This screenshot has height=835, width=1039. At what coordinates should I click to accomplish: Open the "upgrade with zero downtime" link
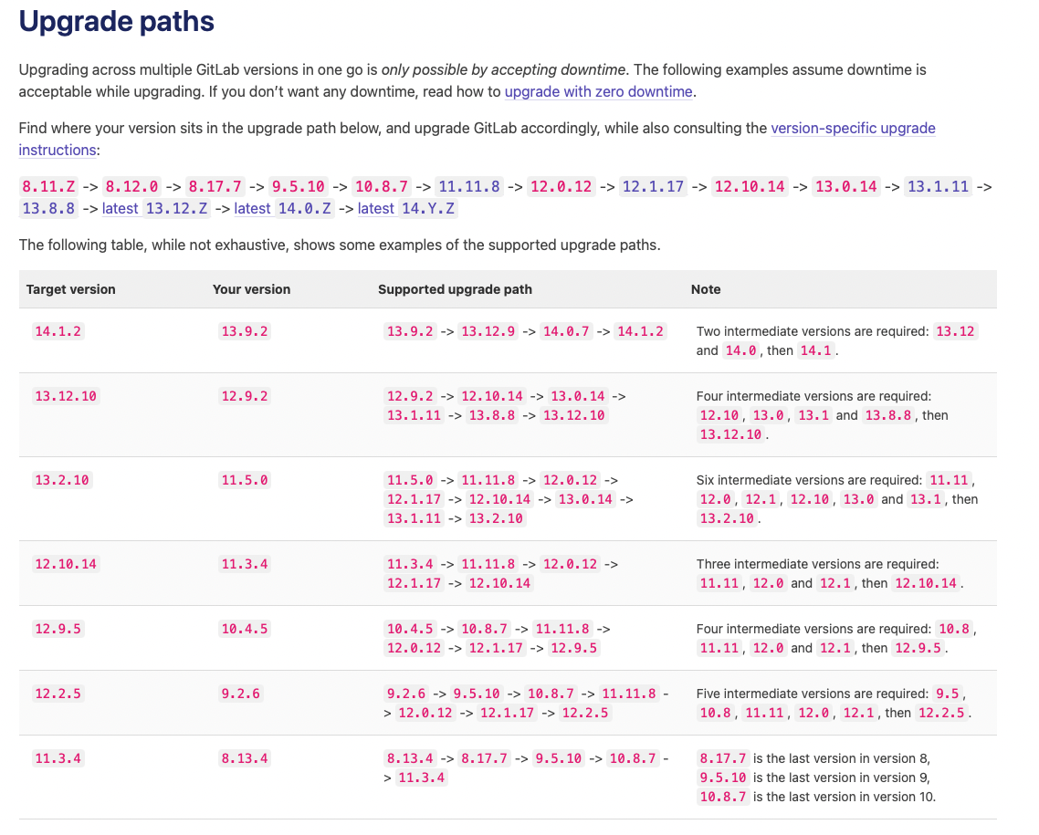click(598, 91)
